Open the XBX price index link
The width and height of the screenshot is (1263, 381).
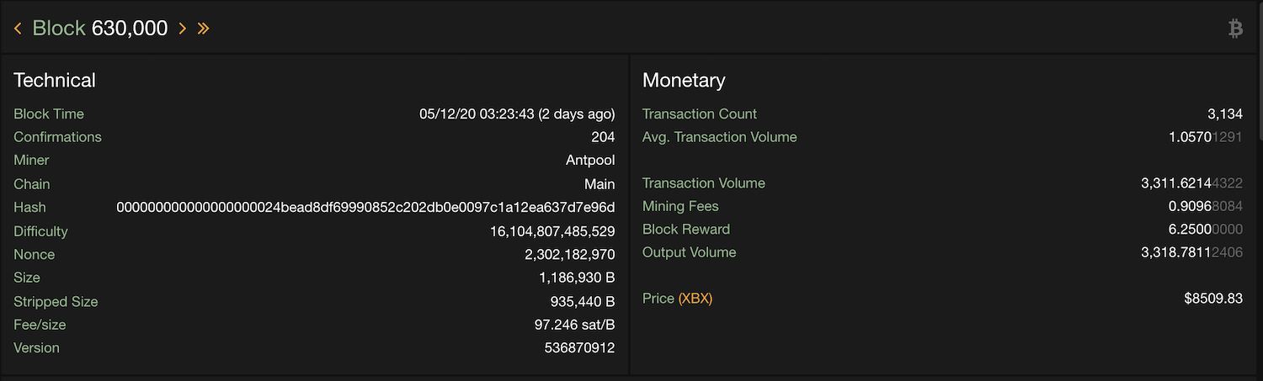(695, 299)
